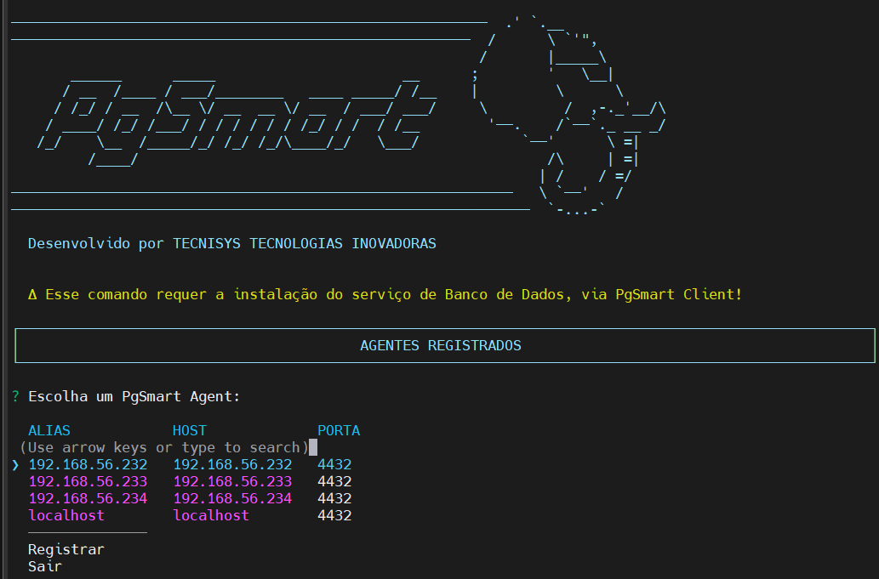Click the yellow warning triangle icon
Viewport: 879px width, 579px height.
[x=32, y=294]
